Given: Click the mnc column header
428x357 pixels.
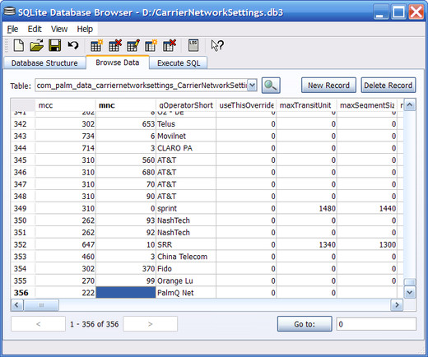Looking at the screenshot, I should [126, 105].
